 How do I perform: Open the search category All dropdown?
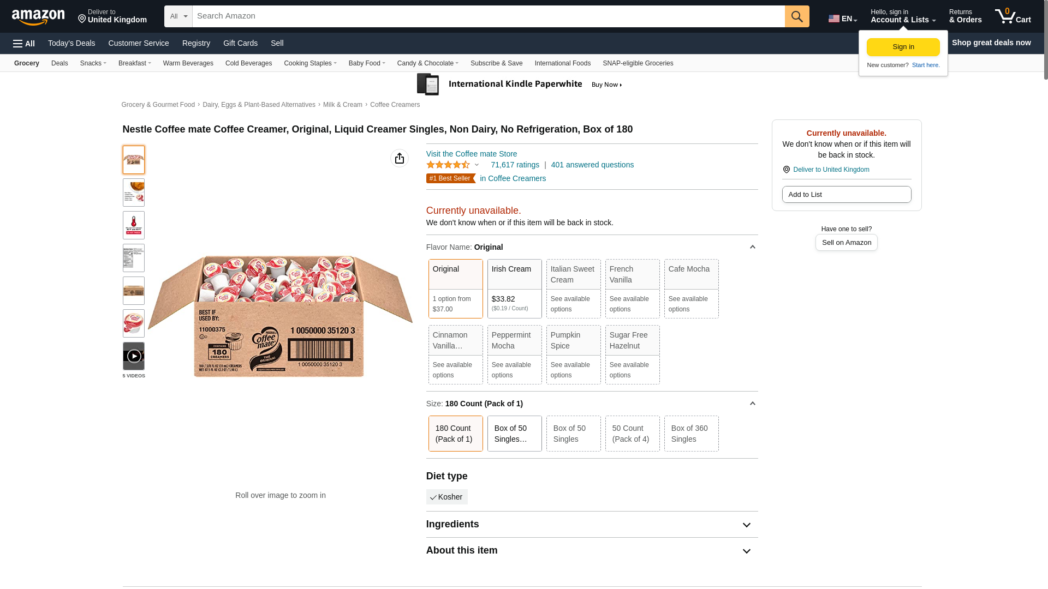tap(178, 16)
